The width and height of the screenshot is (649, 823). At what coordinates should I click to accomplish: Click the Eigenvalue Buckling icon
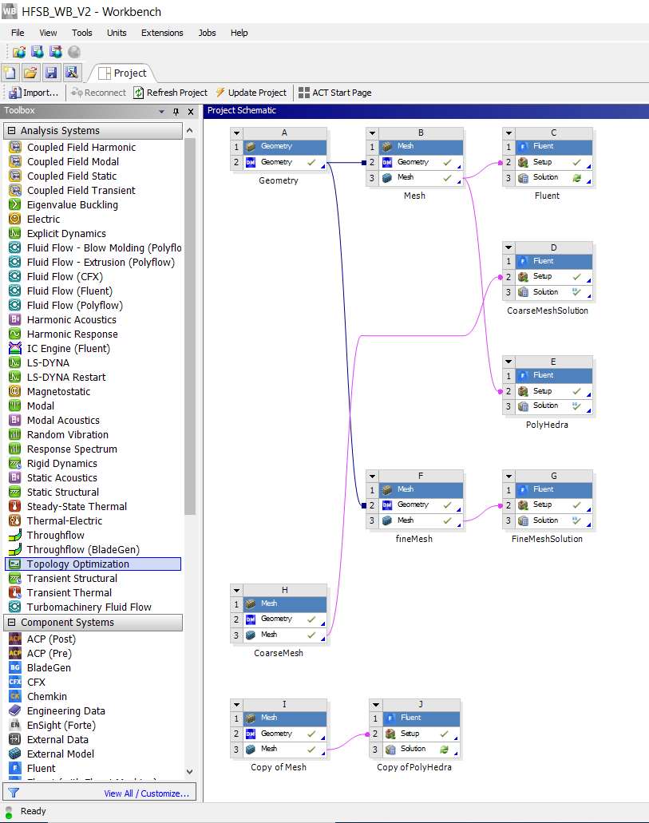[x=14, y=204]
